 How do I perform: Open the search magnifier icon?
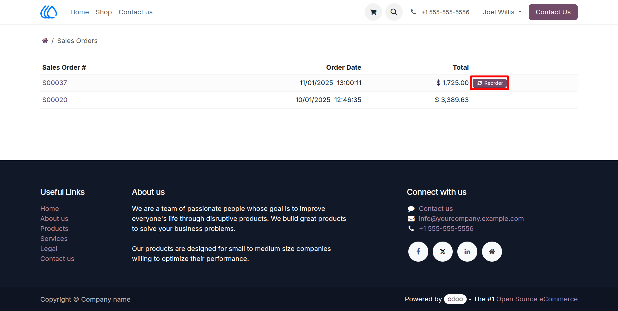coord(394,12)
